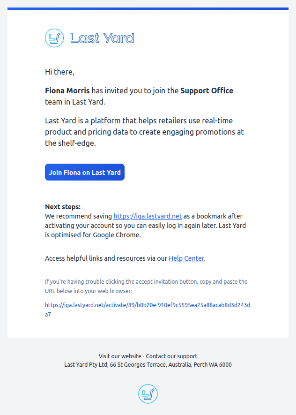Open the Contact our support link
296x415 pixels.
171,356
